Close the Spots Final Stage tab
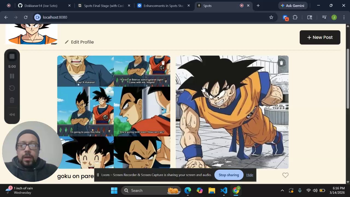The height and width of the screenshot is (197, 350). 129,5
